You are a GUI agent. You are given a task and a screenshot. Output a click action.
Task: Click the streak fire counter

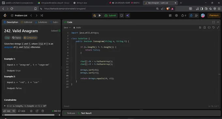click(x=184, y=16)
